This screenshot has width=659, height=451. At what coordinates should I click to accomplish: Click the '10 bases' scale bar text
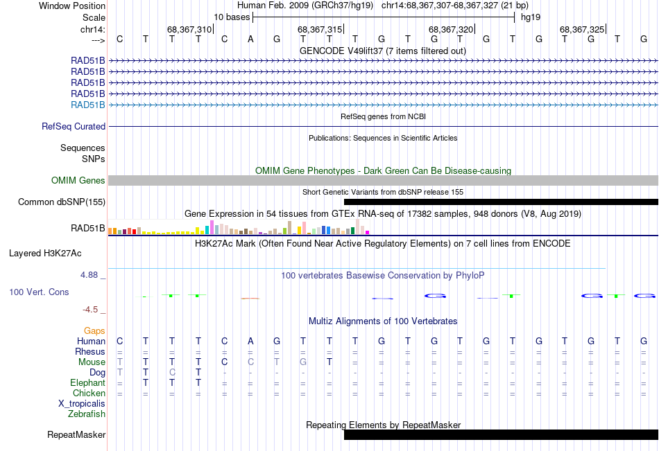[232, 17]
